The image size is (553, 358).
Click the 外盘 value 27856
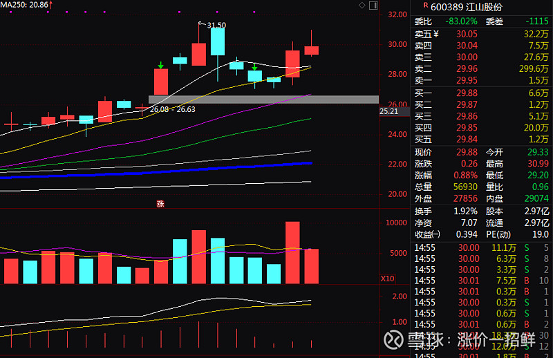coord(465,198)
